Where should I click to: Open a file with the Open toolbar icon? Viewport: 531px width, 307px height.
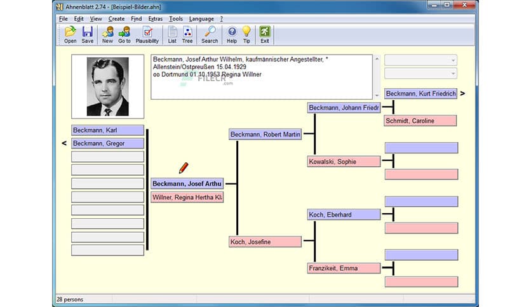70,34
